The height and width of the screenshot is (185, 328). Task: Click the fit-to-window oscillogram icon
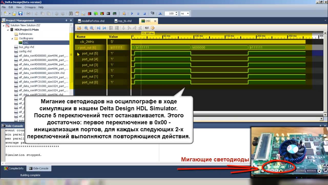click(x=111, y=28)
